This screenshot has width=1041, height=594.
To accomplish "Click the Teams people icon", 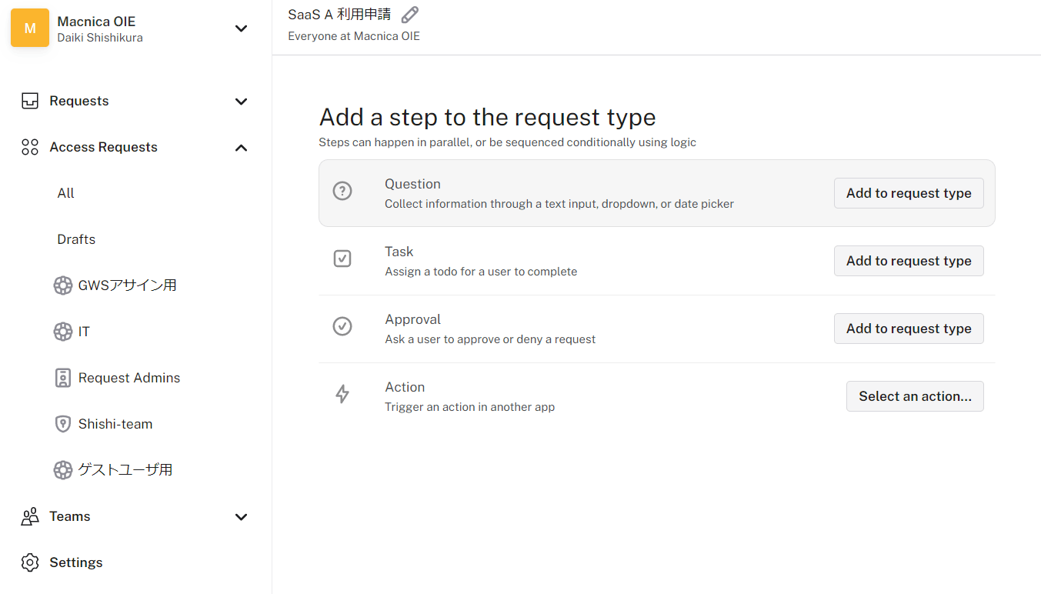I will coord(30,516).
